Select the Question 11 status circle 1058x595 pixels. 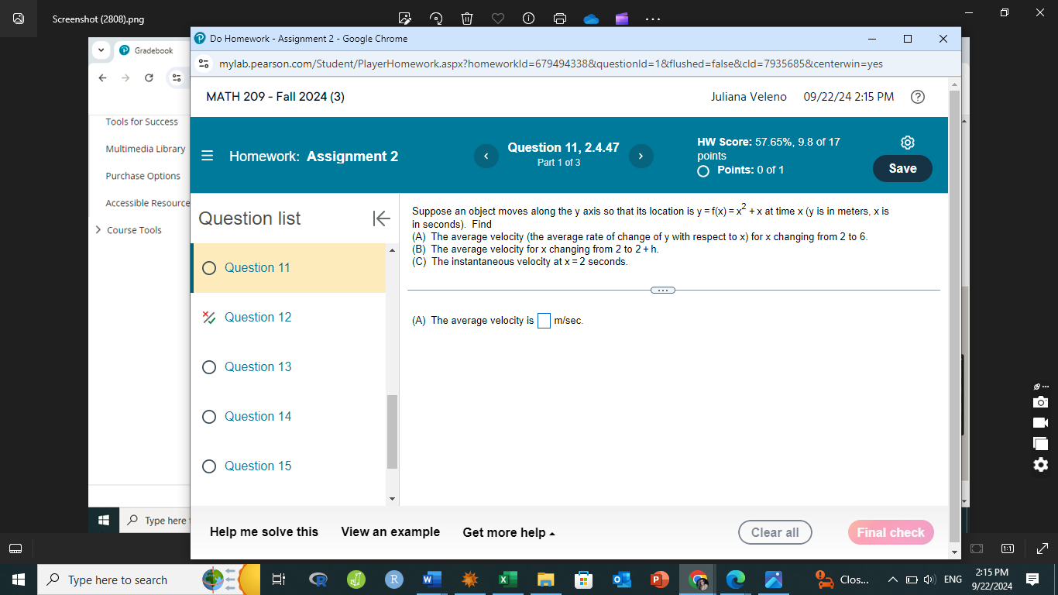(209, 267)
